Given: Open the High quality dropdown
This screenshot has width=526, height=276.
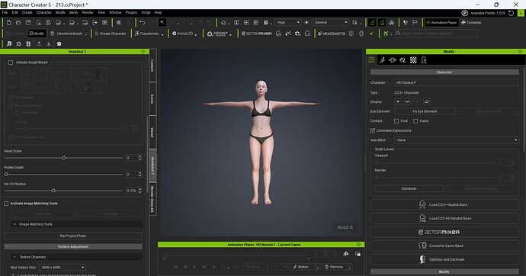Looking at the screenshot, I should 288,22.
